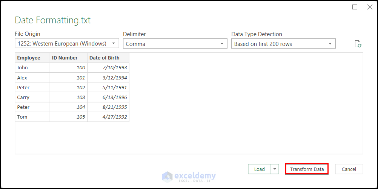Click the Load button
378x189 pixels.
point(260,169)
